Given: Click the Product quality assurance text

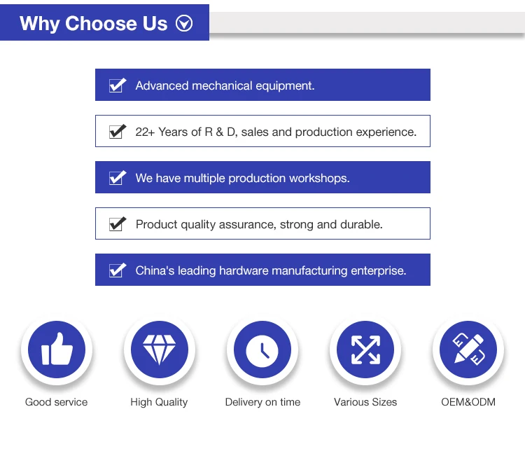Looking at the screenshot, I should tap(259, 224).
